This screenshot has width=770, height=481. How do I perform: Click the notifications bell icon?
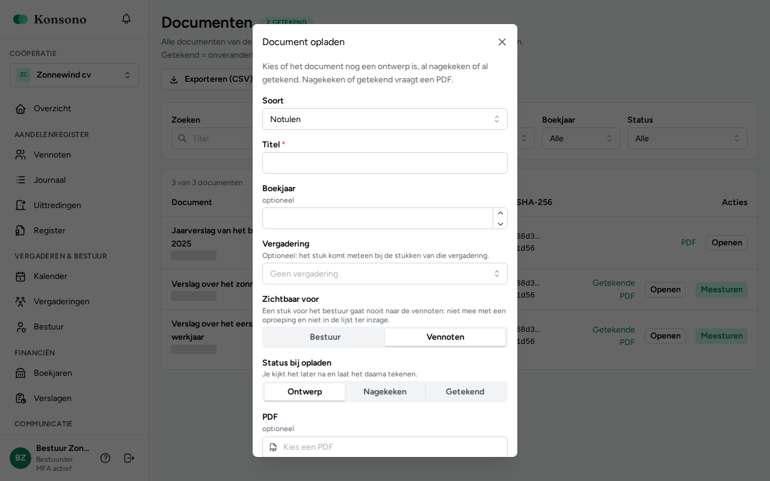126,19
